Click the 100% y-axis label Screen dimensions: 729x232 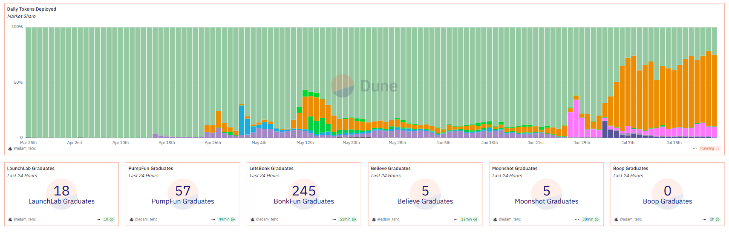pyautogui.click(x=17, y=27)
